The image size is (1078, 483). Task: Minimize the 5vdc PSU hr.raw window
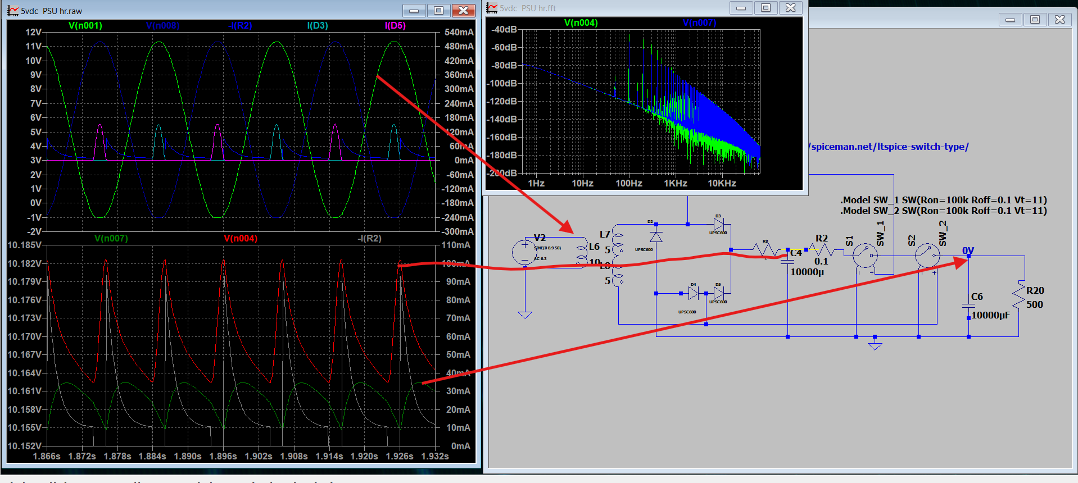[x=414, y=10]
